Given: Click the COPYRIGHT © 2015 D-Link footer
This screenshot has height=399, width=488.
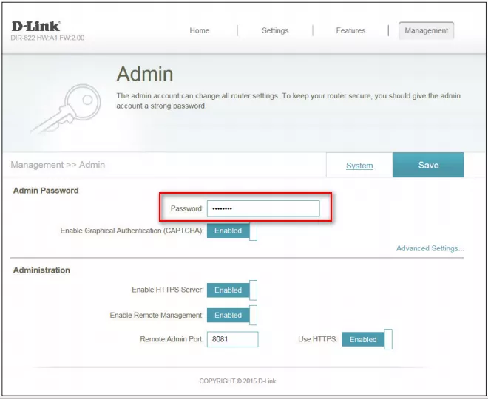Looking at the screenshot, I should [237, 381].
